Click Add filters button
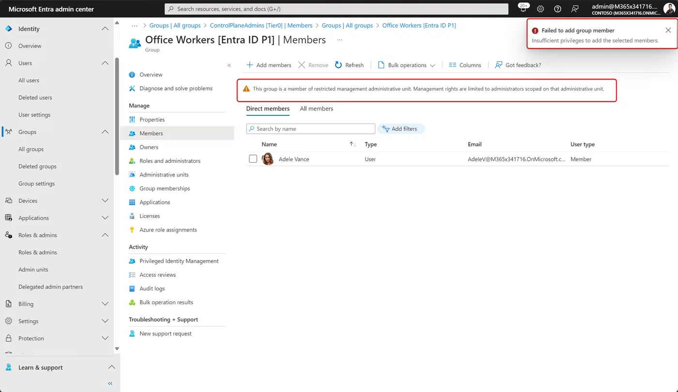Viewport: 678px width, 392px height. click(x=401, y=129)
